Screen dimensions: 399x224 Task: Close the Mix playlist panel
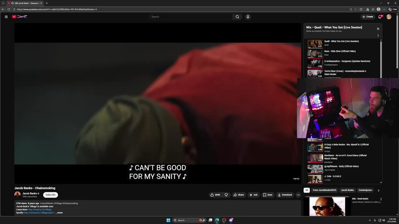(x=378, y=29)
